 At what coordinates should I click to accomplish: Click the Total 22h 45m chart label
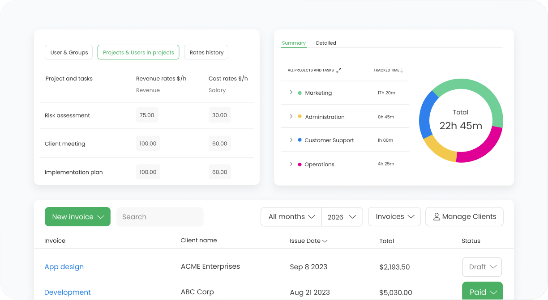[461, 120]
